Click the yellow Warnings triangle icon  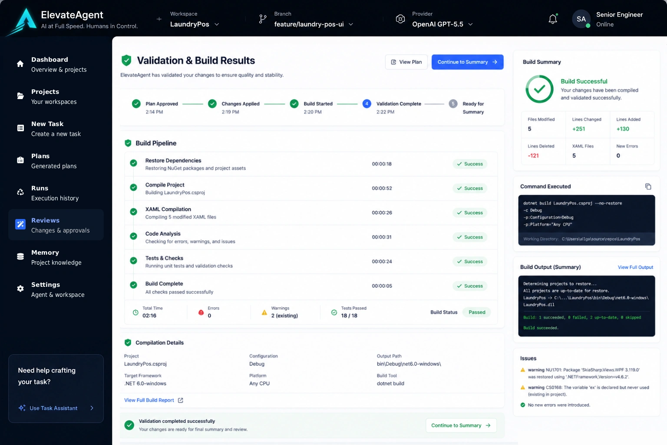tap(264, 312)
